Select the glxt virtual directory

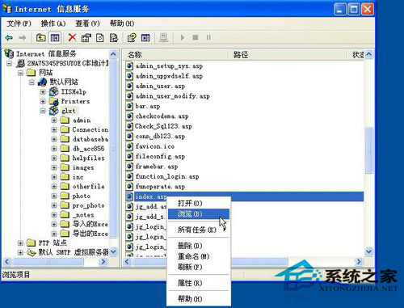tap(69, 111)
